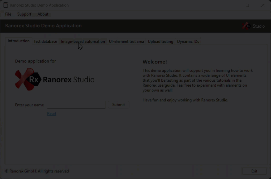
Task: Close the Ranorex demo application window
Action: pos(263,5)
